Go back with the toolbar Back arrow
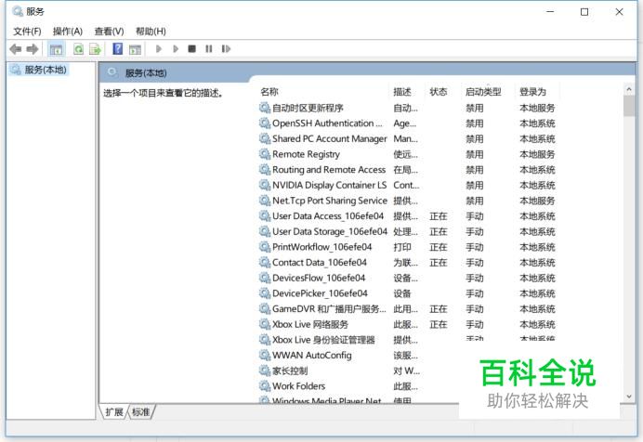 pos(16,49)
